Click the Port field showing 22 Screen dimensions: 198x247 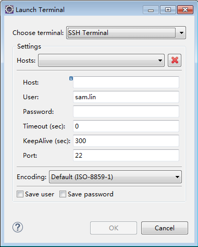(x=126, y=155)
